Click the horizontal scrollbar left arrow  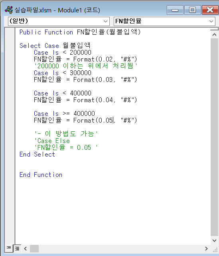tap(26, 248)
